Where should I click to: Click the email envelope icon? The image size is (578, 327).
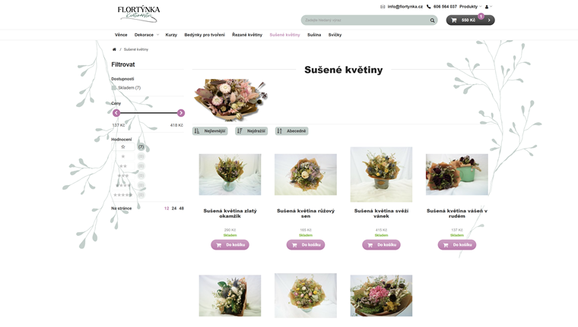[383, 7]
